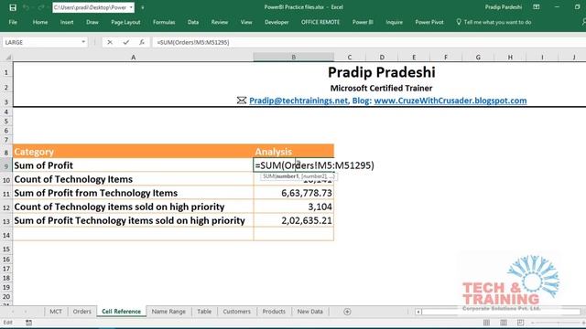Click the Tell me lightbulb icon
The image size is (586, 329).
459,22
